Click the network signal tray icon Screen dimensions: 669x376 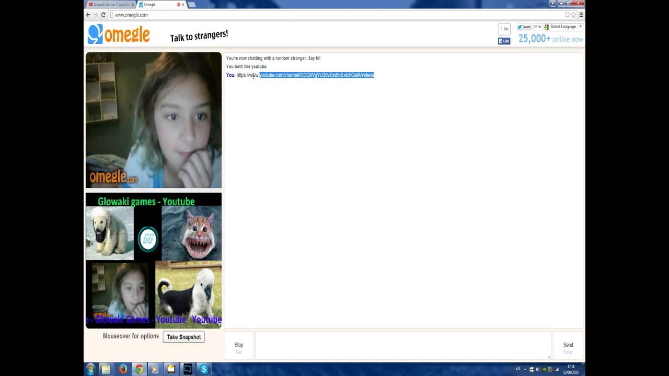click(557, 369)
